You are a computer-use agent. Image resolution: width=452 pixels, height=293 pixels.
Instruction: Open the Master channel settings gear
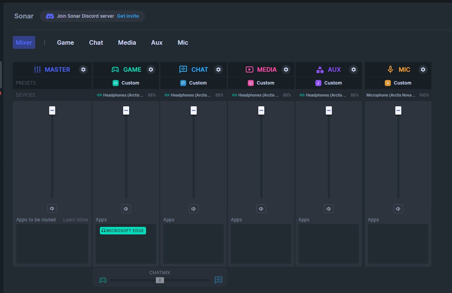pos(83,69)
